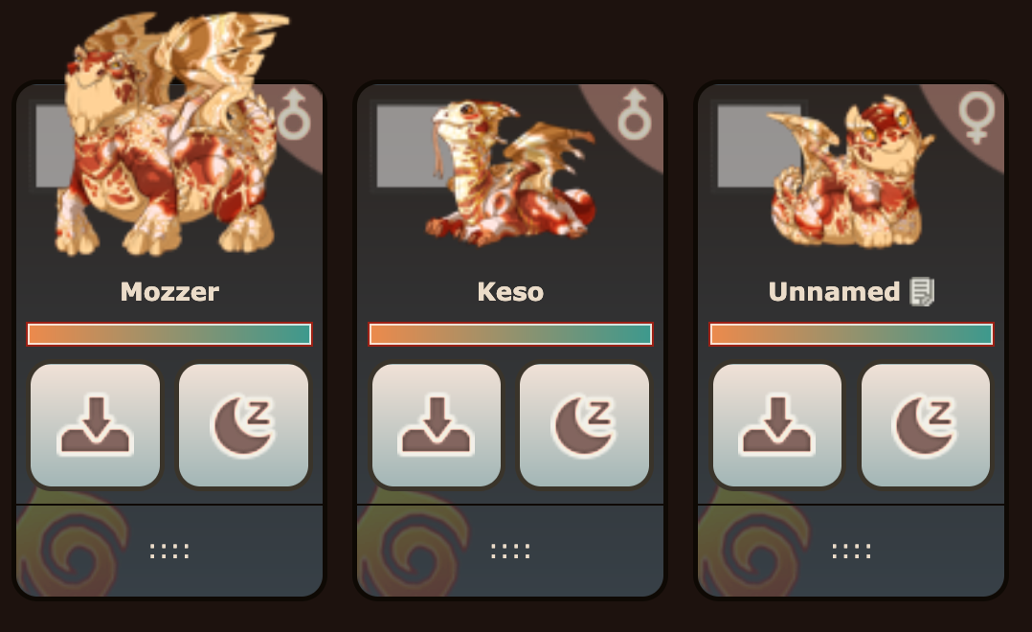Viewport: 1032px width, 632px height.
Task: Click Keso's male gender symbol
Action: [x=635, y=115]
